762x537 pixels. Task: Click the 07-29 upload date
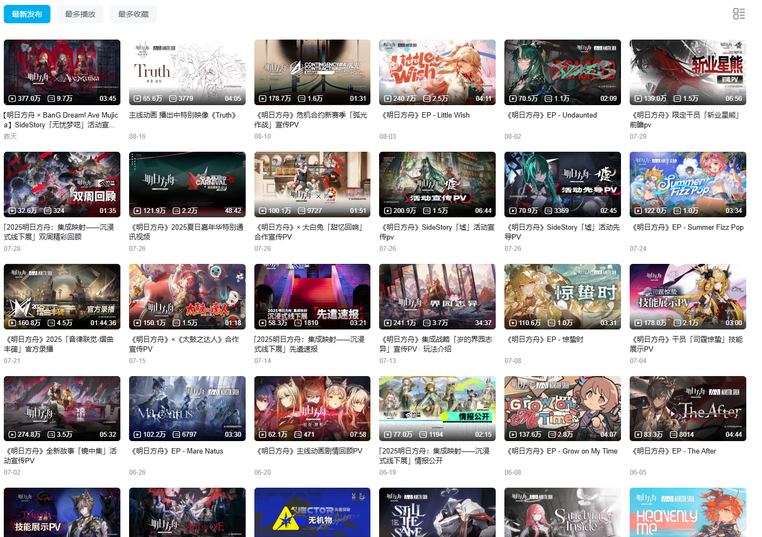pyautogui.click(x=638, y=137)
